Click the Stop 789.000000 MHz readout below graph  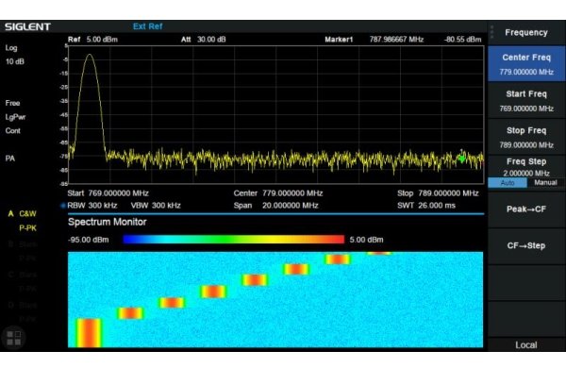coord(438,193)
